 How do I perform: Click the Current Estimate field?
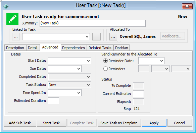coord(138,94)
